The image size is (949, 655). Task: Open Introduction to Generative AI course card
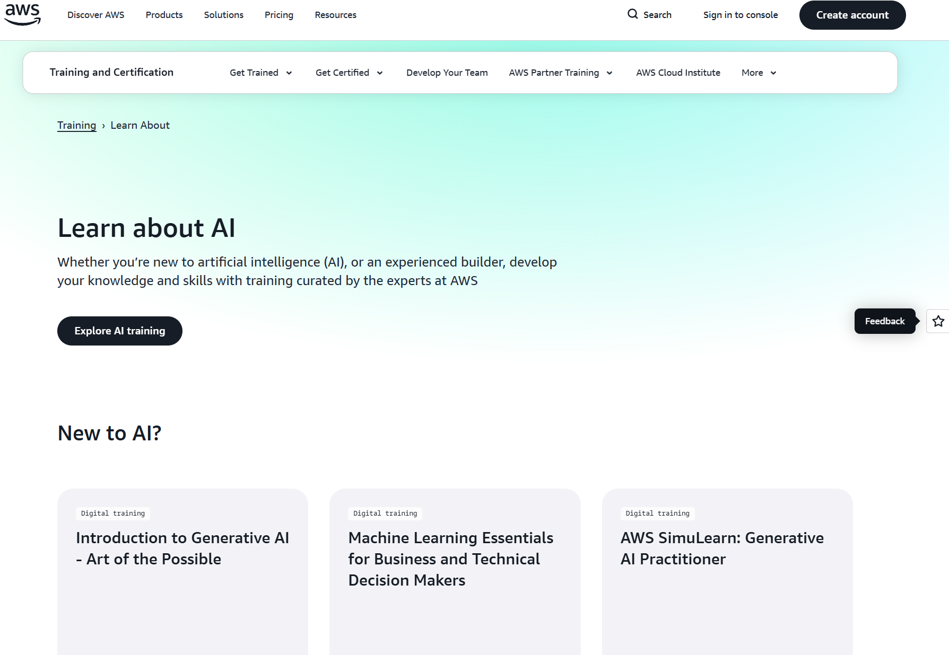[x=182, y=548]
